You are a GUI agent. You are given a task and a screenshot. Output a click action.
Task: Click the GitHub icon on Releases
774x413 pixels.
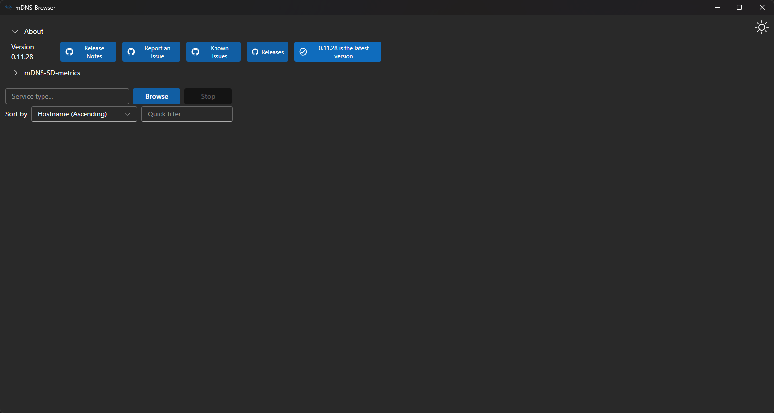click(x=255, y=52)
